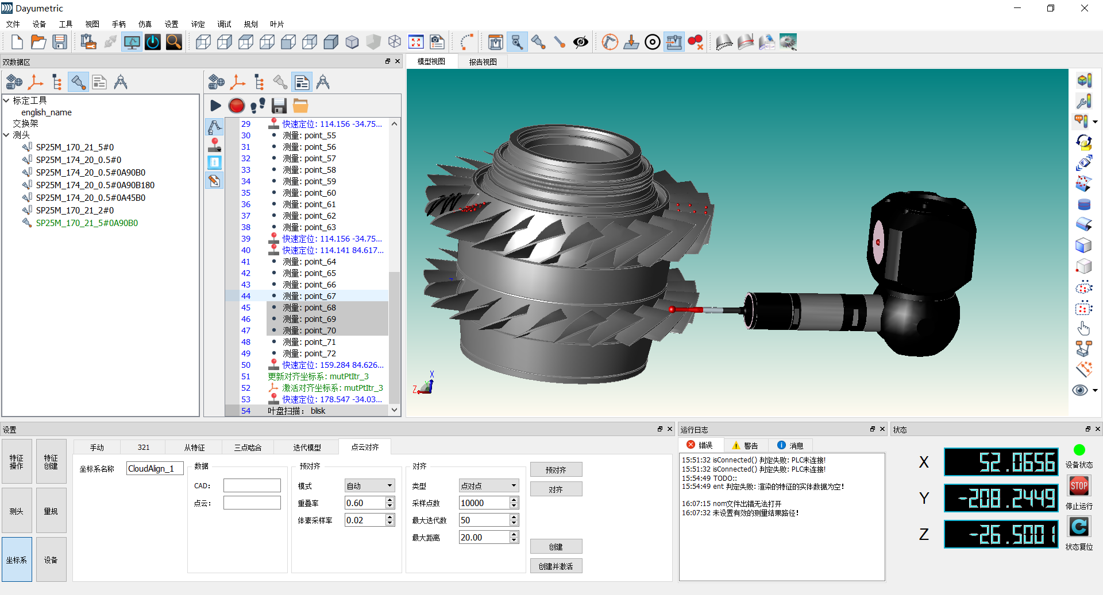Open the 叶片 menu
Screen dimensions: 1103x595
click(x=277, y=24)
